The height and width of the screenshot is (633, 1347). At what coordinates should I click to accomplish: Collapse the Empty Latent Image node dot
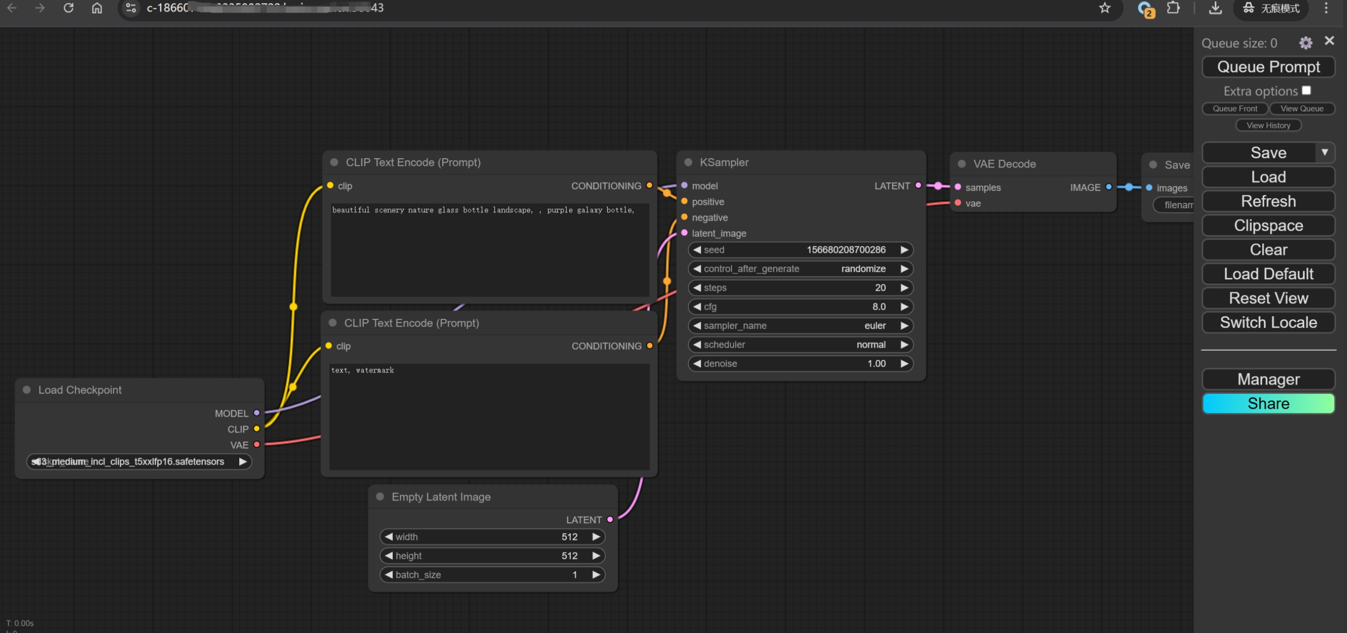click(x=380, y=497)
